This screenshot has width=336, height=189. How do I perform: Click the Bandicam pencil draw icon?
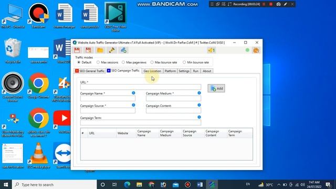pyautogui.click(x=286, y=4)
